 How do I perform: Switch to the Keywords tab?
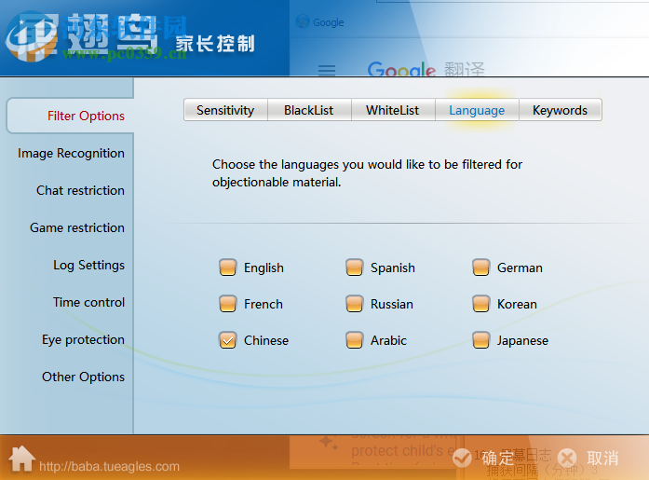coord(560,110)
